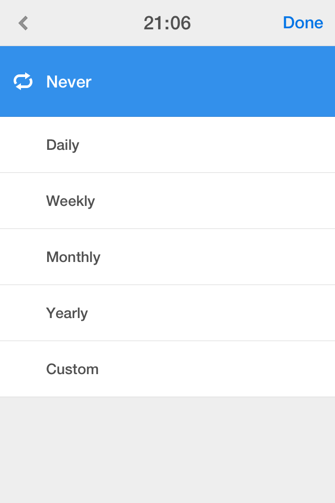The width and height of the screenshot is (335, 503).
Task: Tap the Done link in the navigation bar
Action: [x=303, y=23]
